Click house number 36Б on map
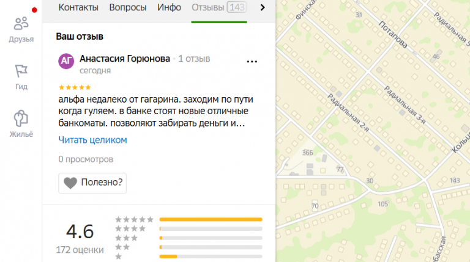The width and height of the screenshot is (470, 262). 307,153
